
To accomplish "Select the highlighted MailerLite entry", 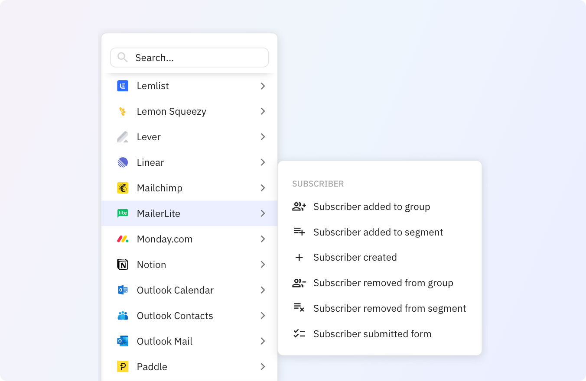I will [189, 213].
